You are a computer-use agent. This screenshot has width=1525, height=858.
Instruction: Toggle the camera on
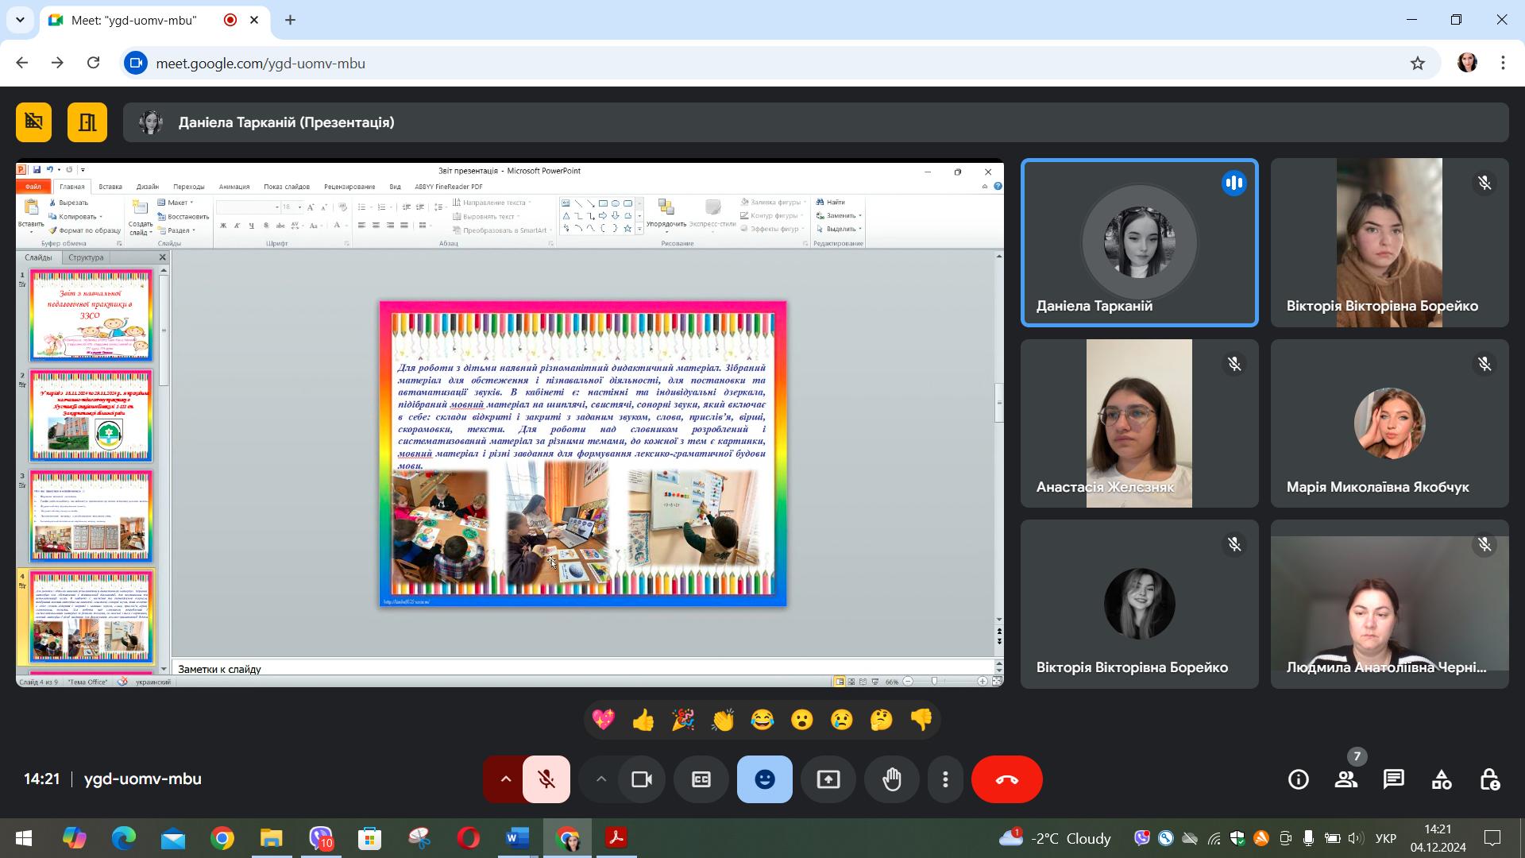(642, 779)
